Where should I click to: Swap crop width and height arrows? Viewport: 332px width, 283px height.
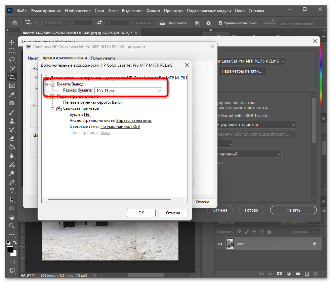(99, 23)
